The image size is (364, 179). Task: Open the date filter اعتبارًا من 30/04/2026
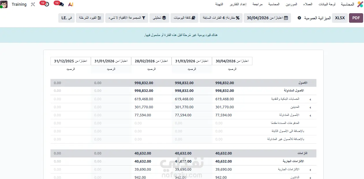(x=267, y=18)
